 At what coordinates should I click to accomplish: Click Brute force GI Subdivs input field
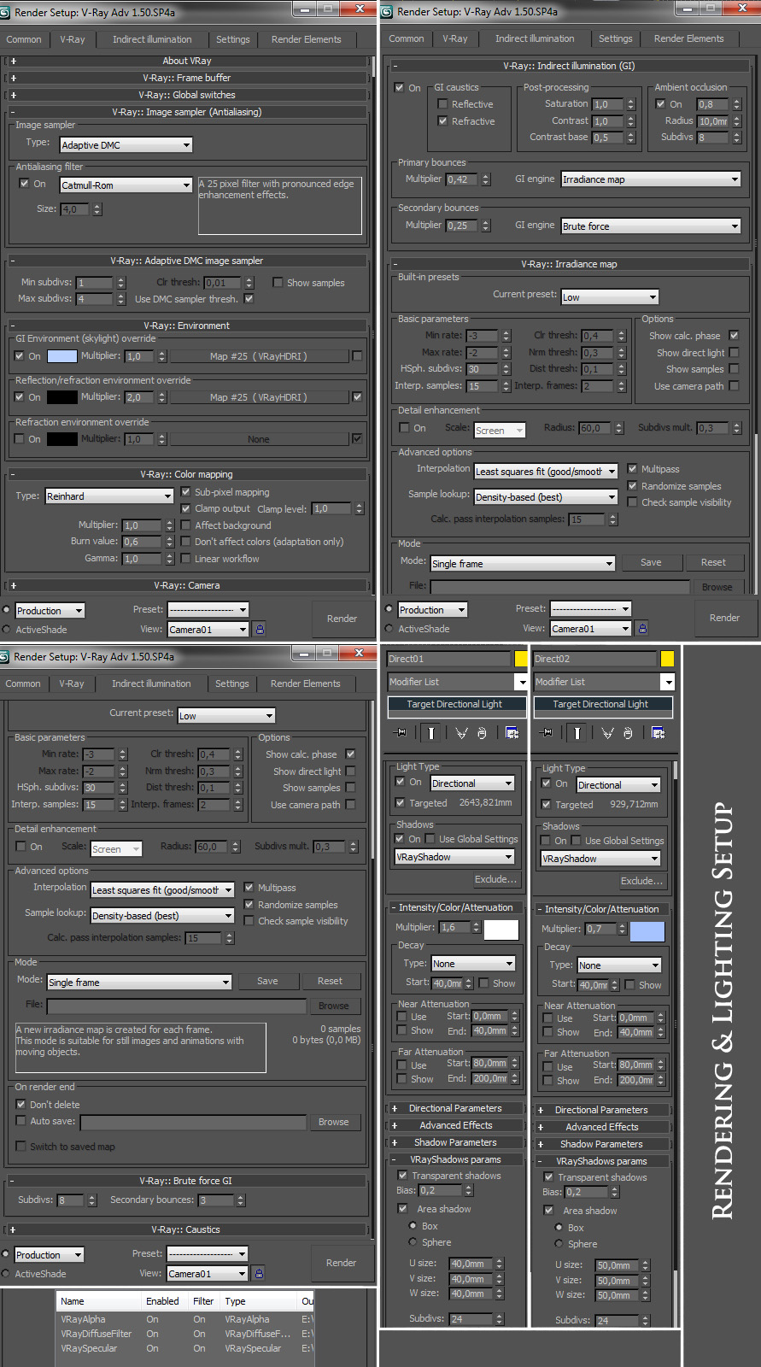71,1200
